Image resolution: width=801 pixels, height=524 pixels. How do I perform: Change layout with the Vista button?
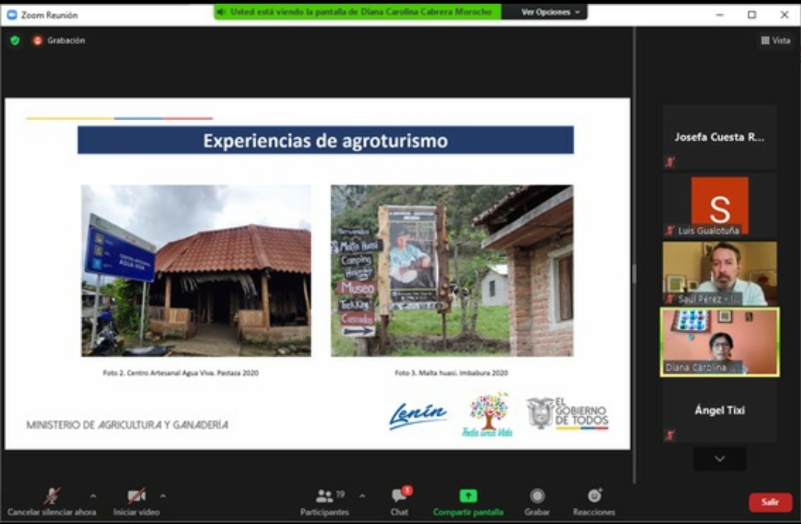[x=776, y=41]
